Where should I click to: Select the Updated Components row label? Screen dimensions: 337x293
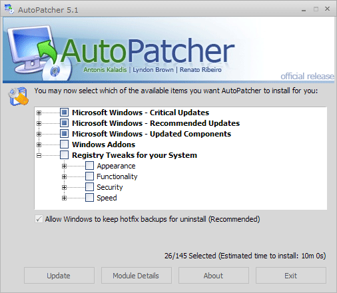[x=151, y=134]
